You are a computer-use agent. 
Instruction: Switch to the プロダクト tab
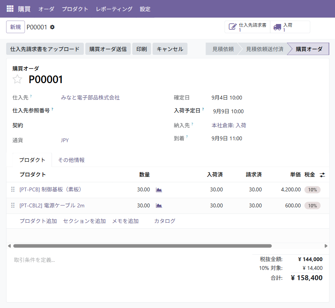(32, 160)
